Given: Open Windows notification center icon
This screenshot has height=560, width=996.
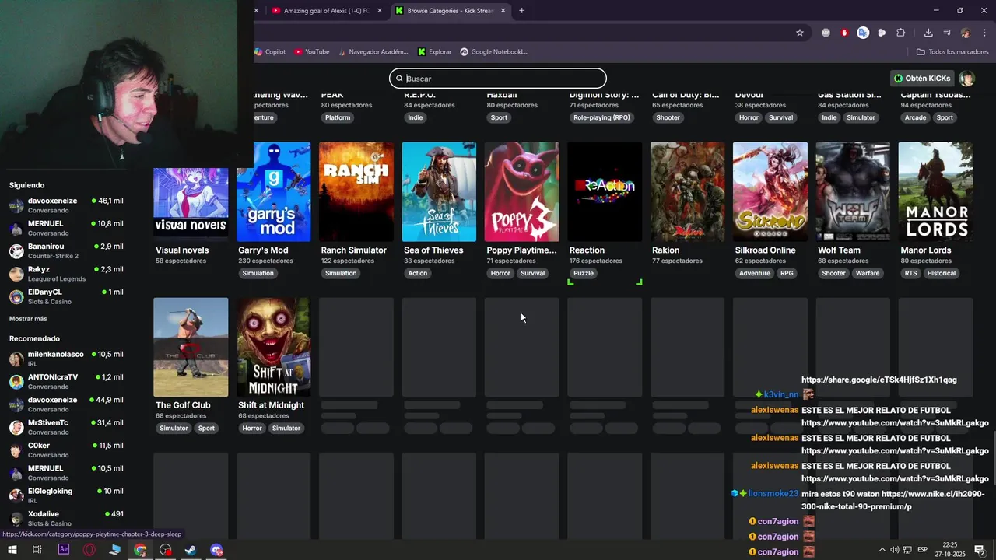Looking at the screenshot, I should coord(980,550).
